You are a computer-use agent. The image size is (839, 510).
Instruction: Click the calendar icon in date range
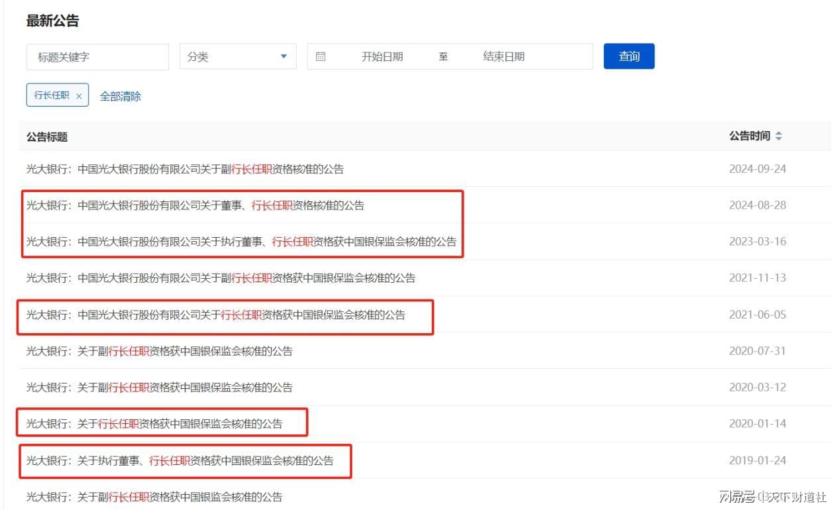[x=321, y=57]
